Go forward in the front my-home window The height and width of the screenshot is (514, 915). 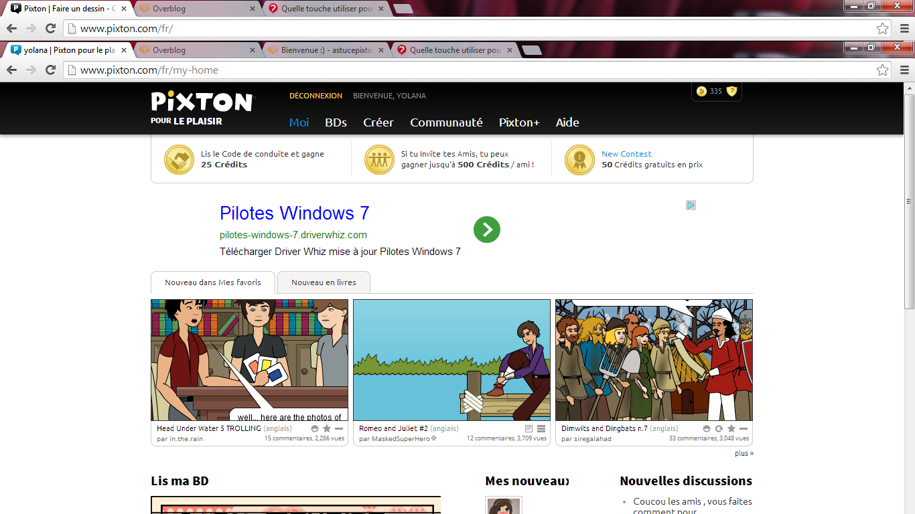31,70
